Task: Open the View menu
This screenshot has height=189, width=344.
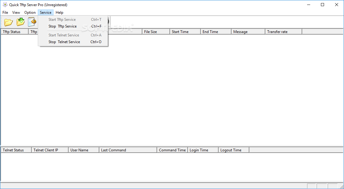Action: 16,13
